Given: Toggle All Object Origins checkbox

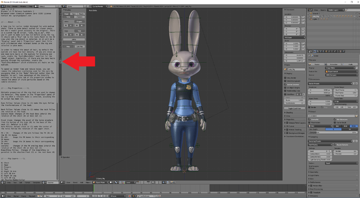Looking at the screenshot, I should [285, 88].
